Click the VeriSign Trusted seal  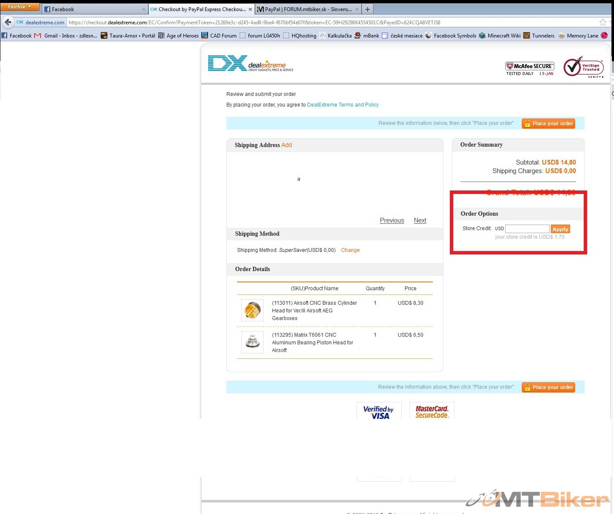click(x=583, y=67)
